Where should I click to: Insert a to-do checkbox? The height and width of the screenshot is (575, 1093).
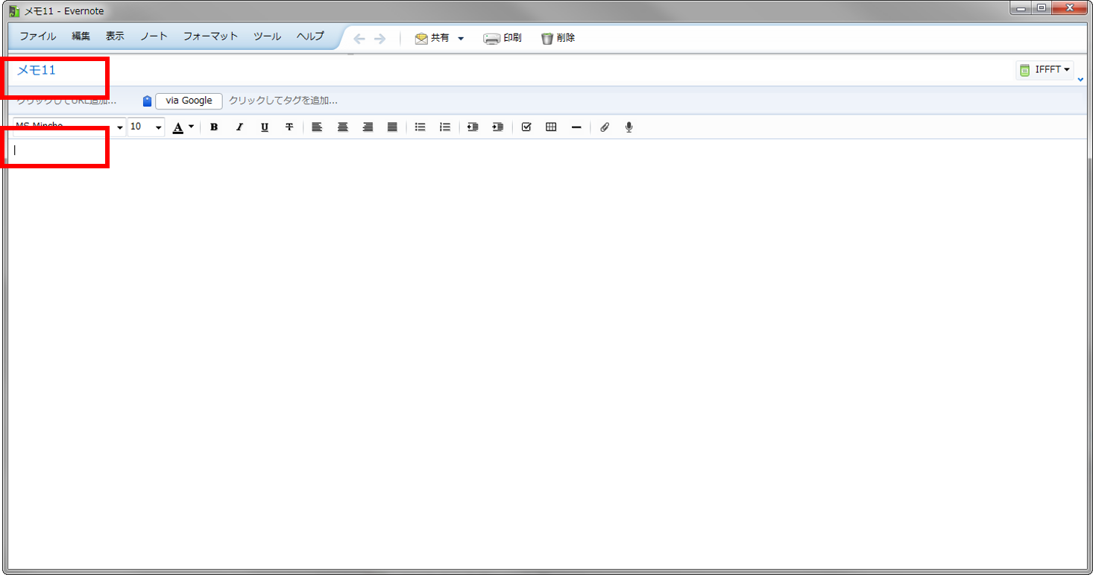(x=526, y=127)
